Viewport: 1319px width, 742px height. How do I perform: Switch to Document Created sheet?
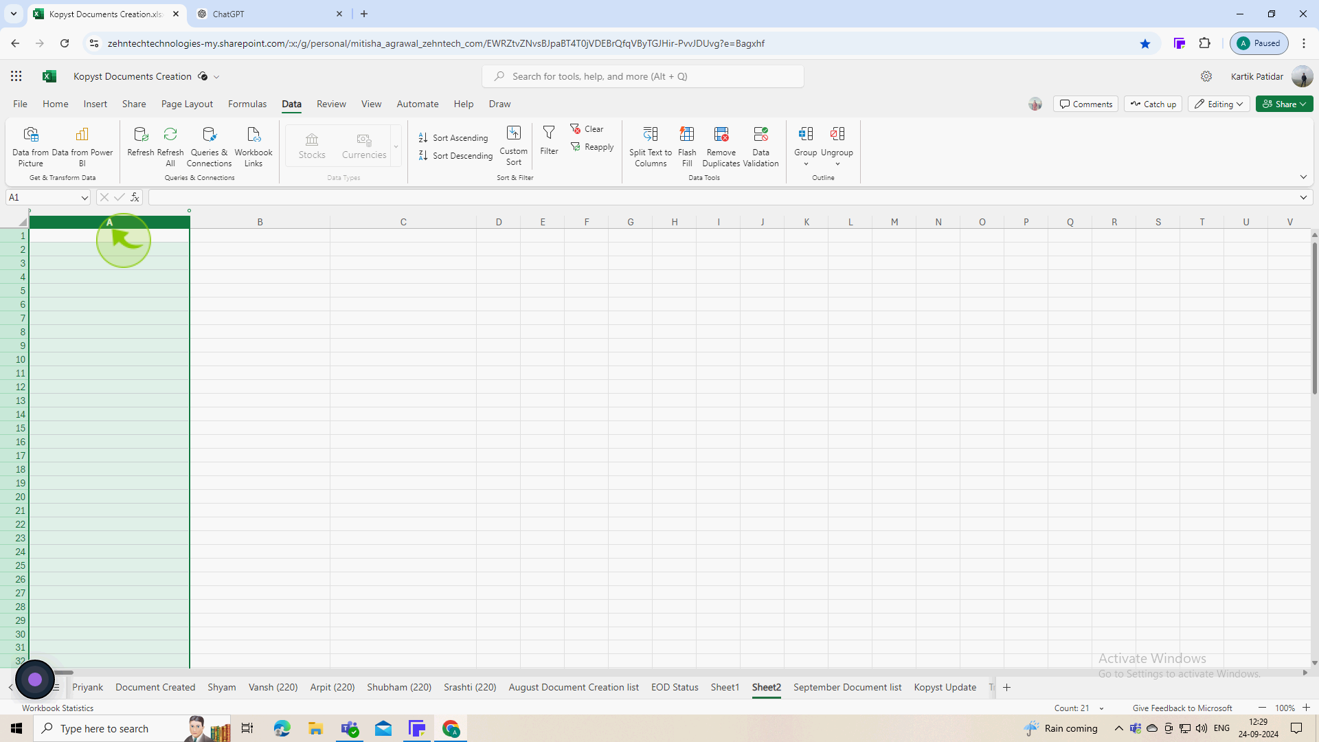point(155,688)
